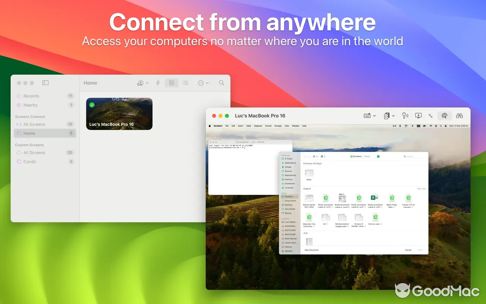
Task: Click the quick connect lightning icon
Action: [157, 82]
